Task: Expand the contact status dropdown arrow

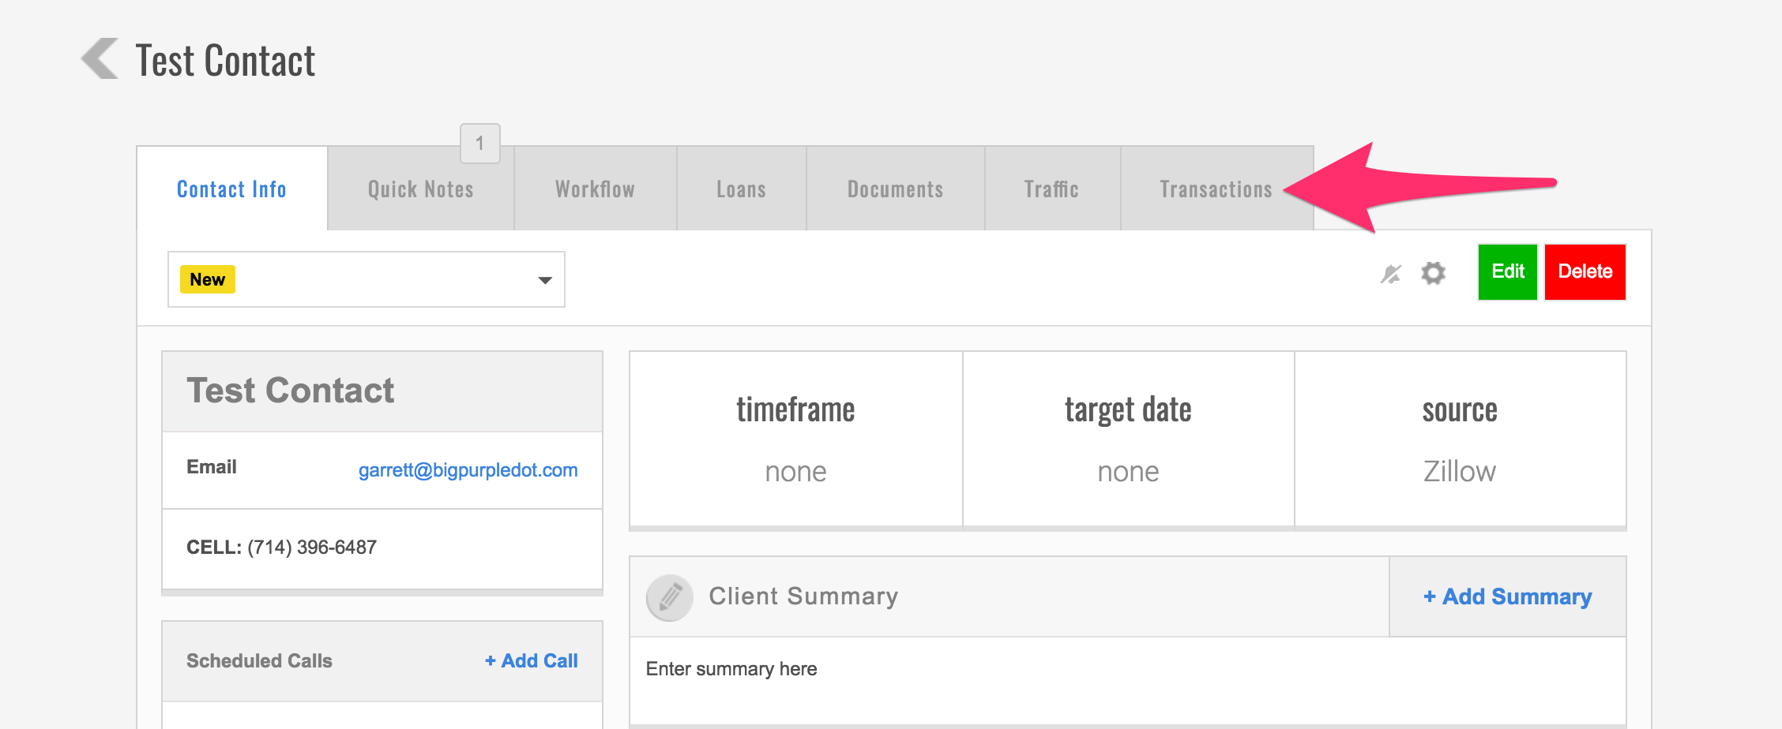Action: [544, 280]
